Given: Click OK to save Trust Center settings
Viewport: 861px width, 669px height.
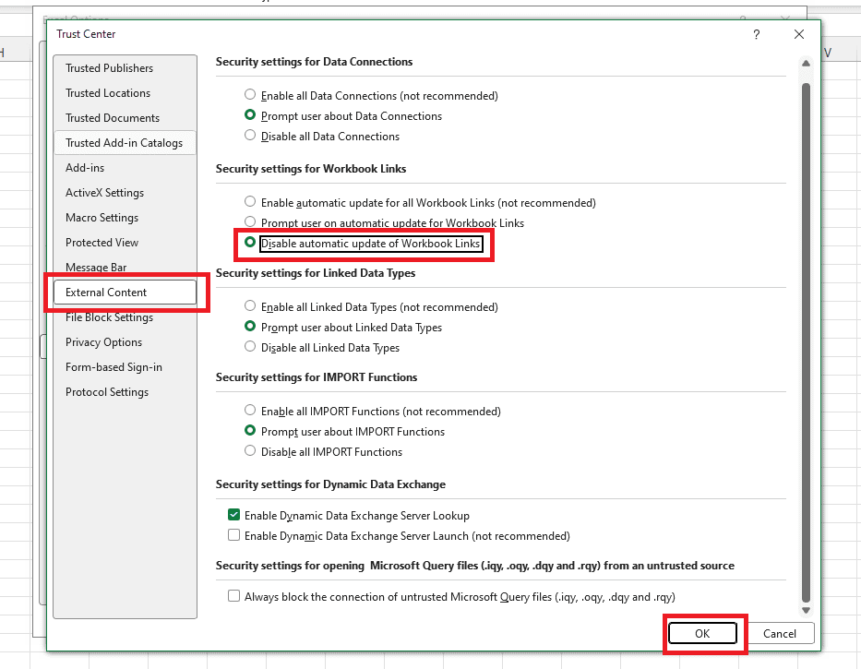Looking at the screenshot, I should (702, 633).
